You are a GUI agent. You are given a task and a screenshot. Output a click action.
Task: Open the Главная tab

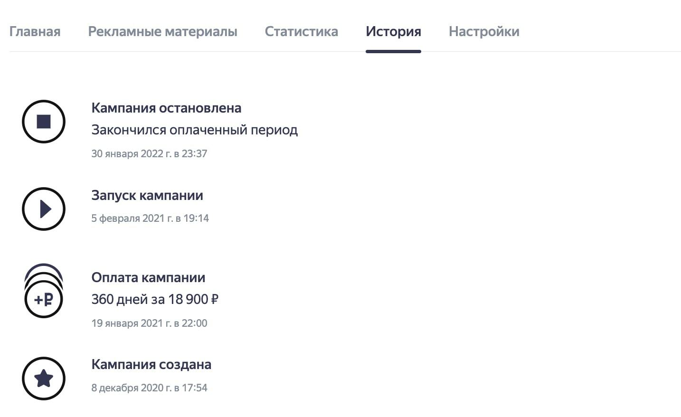click(35, 31)
